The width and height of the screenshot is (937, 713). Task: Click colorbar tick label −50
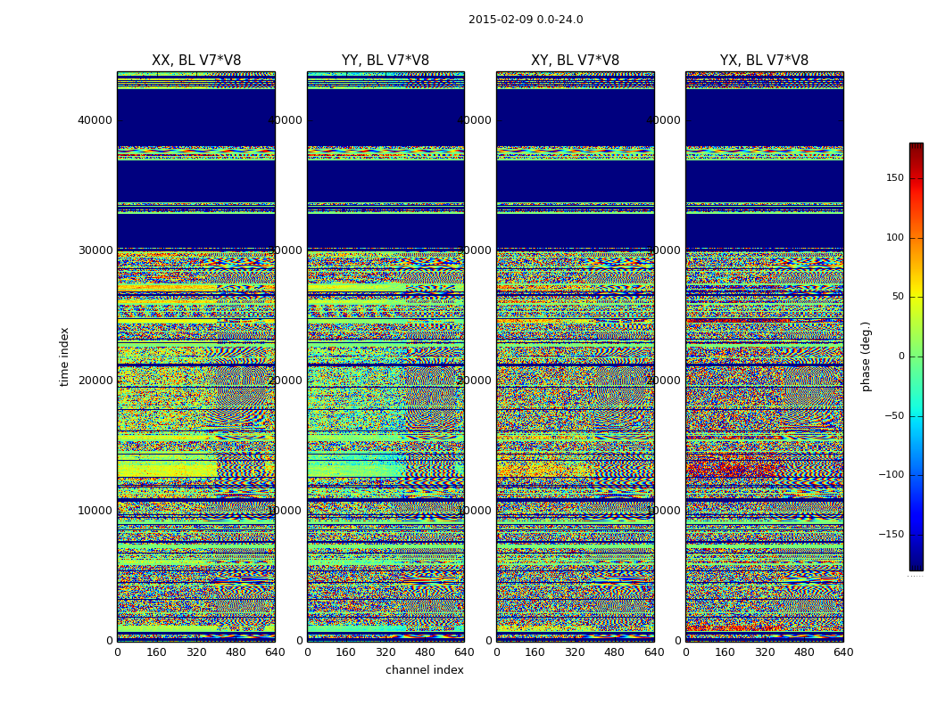point(894,416)
